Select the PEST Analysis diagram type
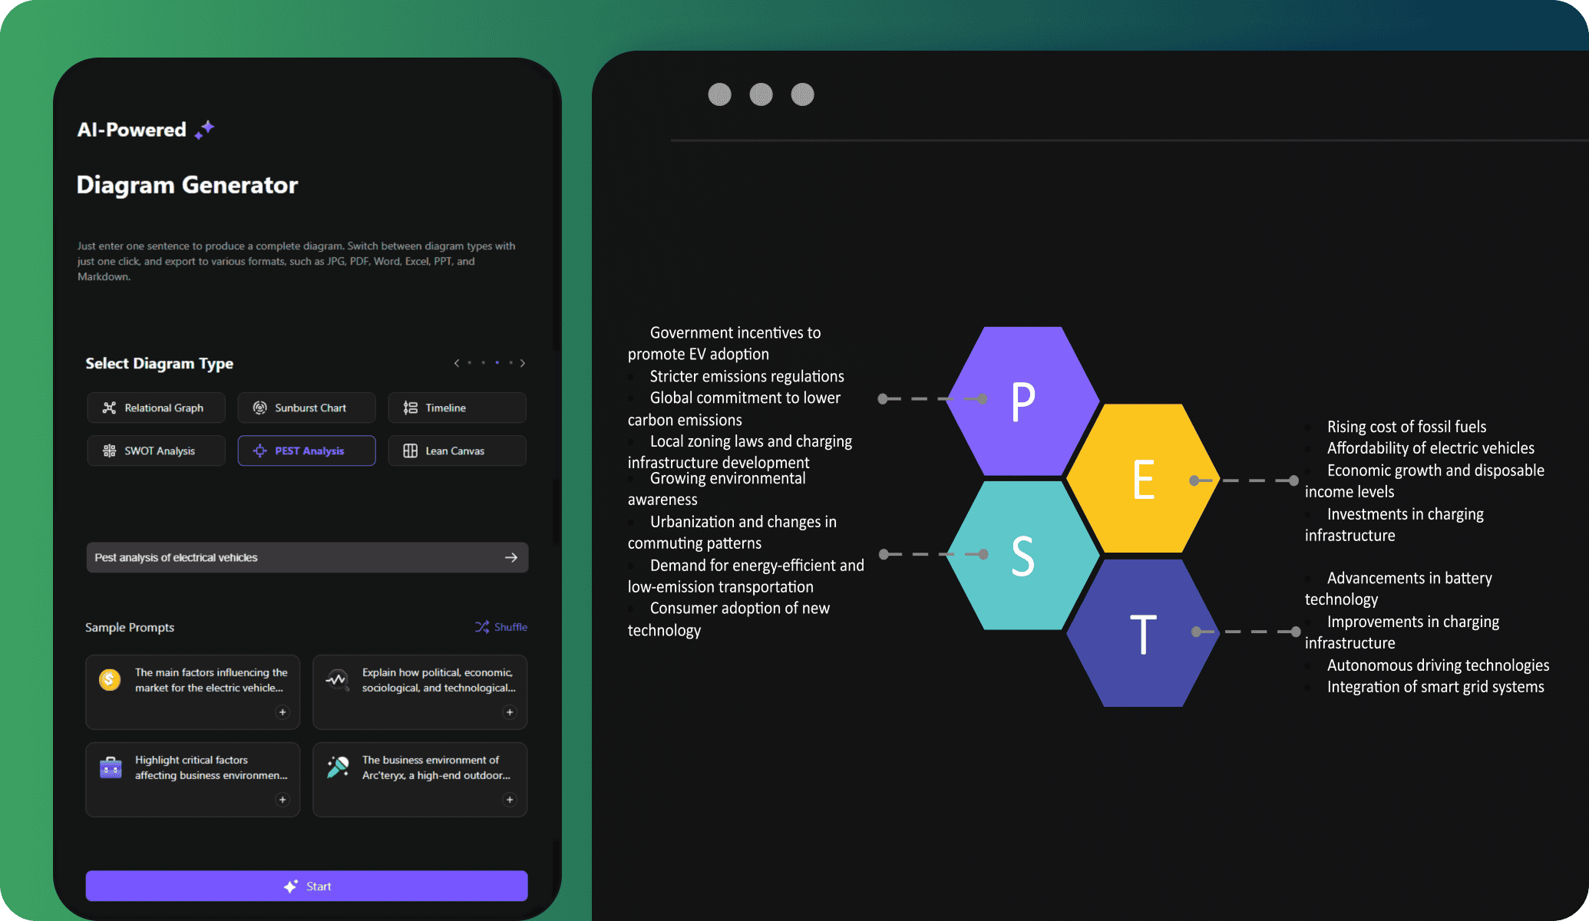The image size is (1589, 921). (x=307, y=450)
